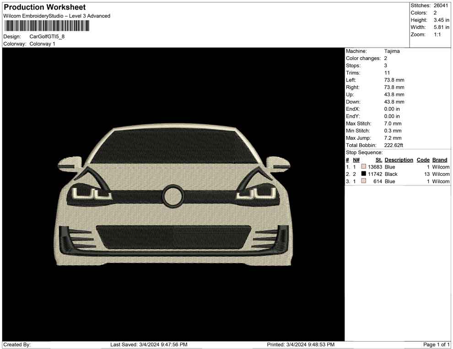Click the St. column header
Viewport: 453px width, 349px height.
click(378, 160)
